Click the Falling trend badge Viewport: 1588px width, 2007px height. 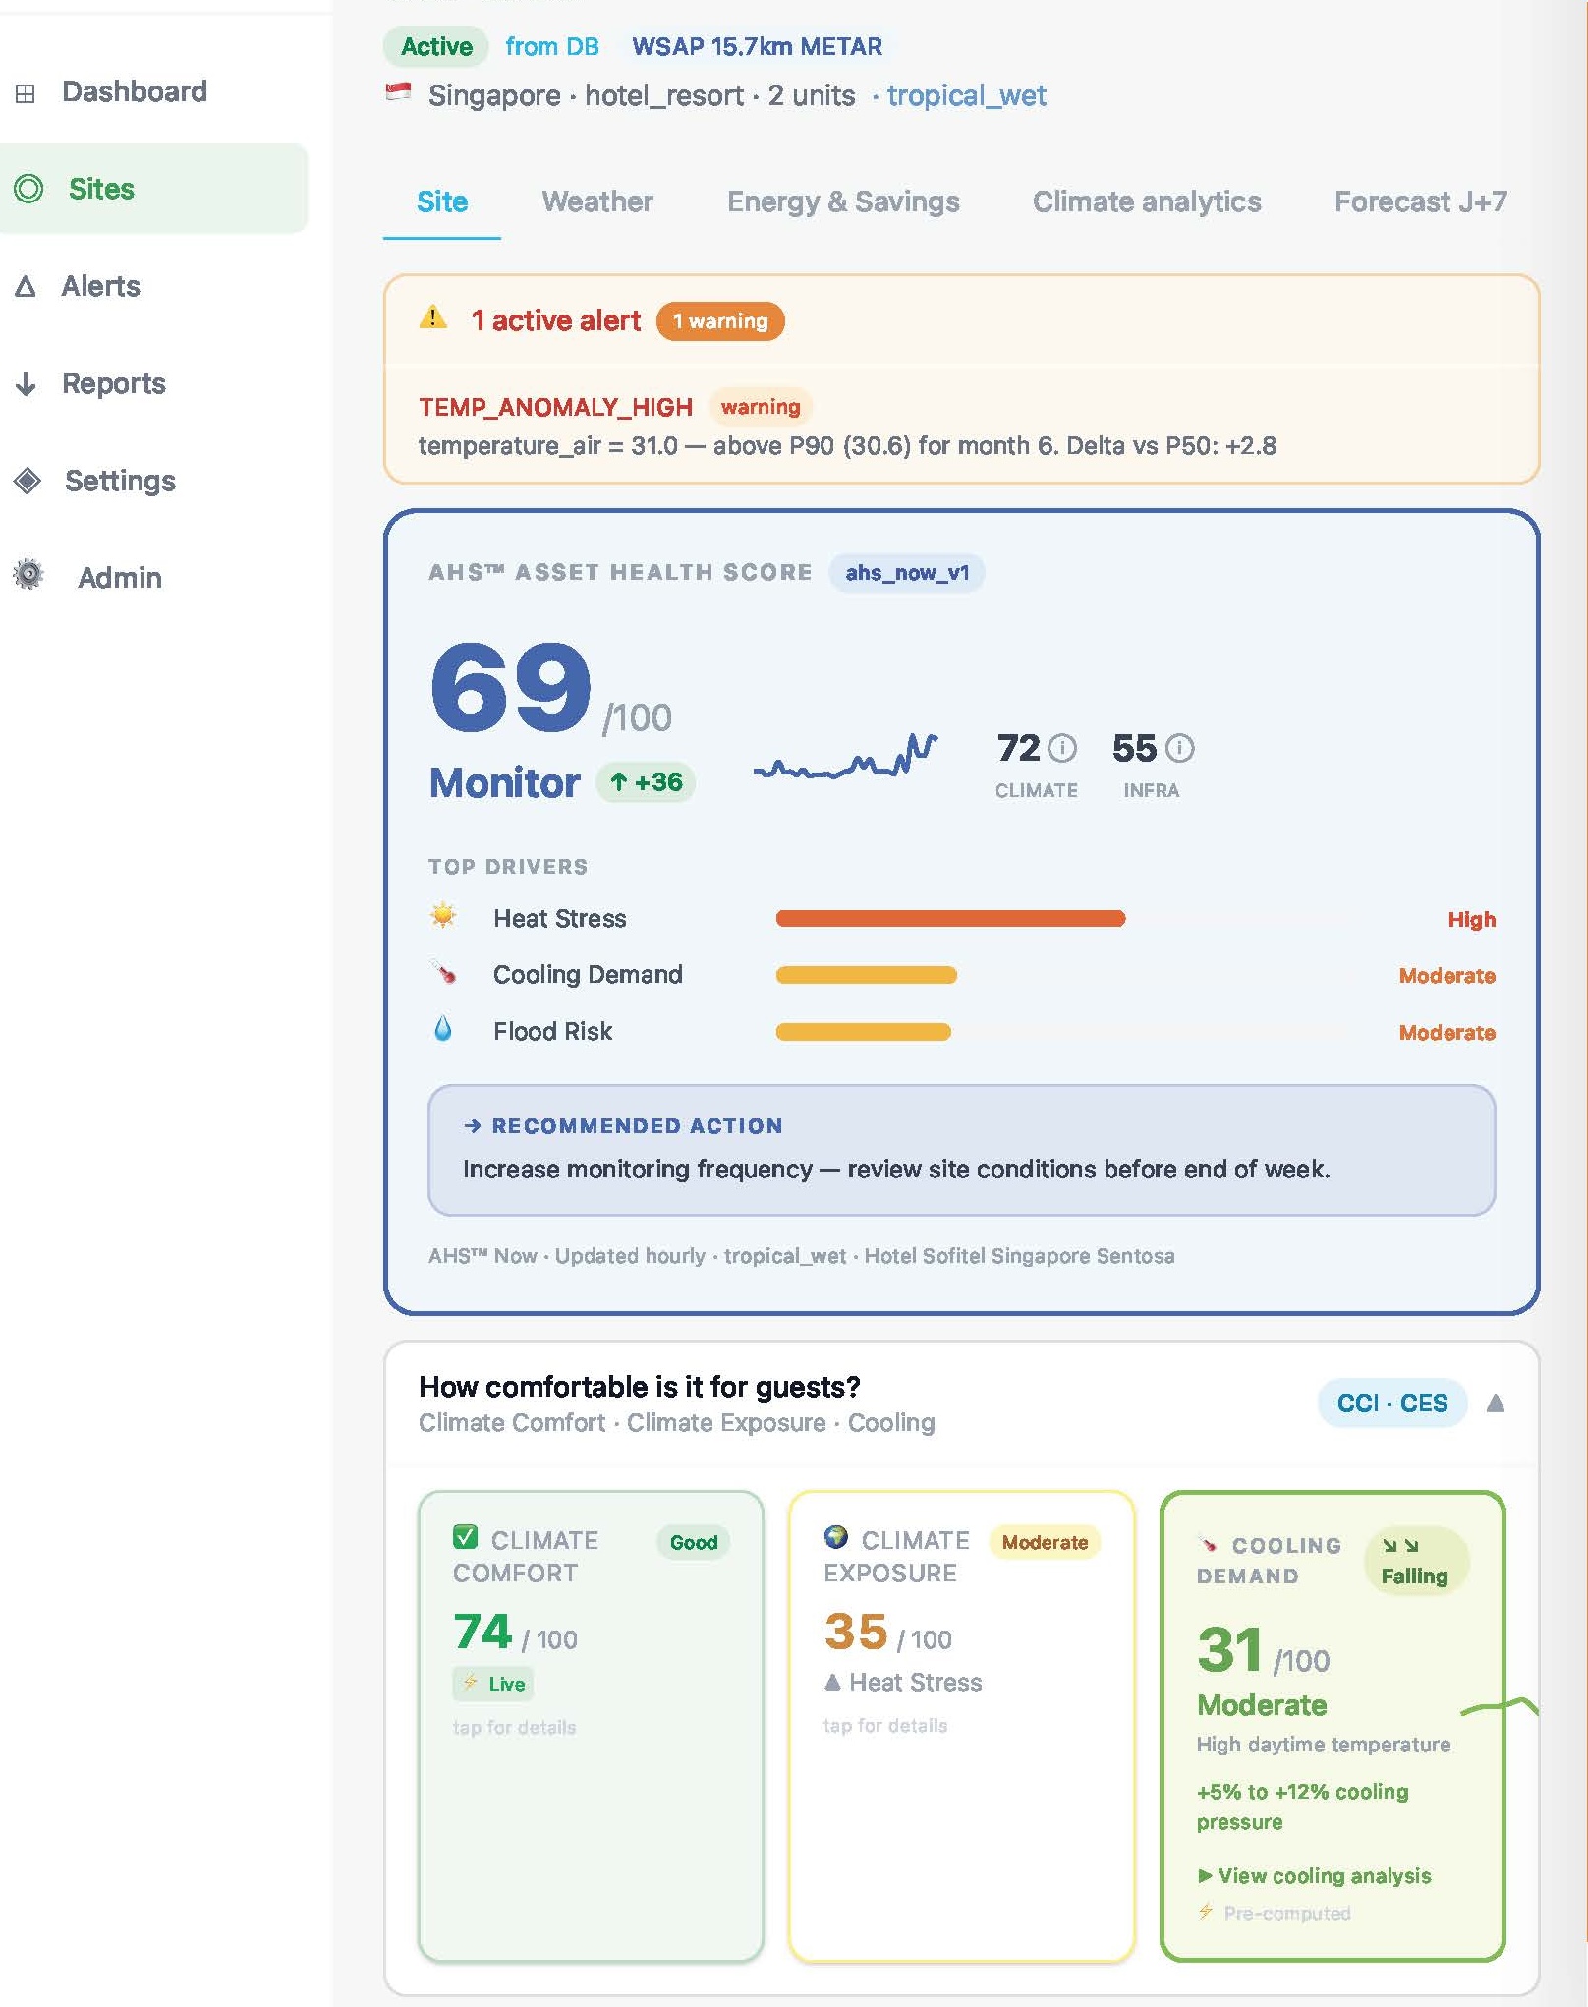1415,1561
